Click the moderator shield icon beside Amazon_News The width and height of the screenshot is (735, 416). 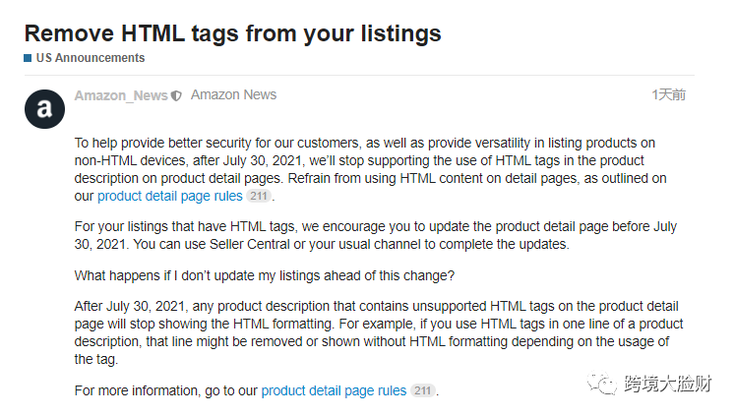click(176, 96)
